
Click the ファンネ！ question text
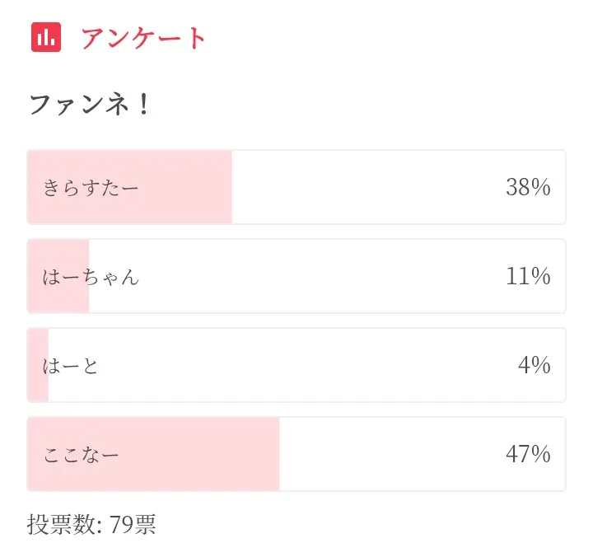pyautogui.click(x=91, y=105)
